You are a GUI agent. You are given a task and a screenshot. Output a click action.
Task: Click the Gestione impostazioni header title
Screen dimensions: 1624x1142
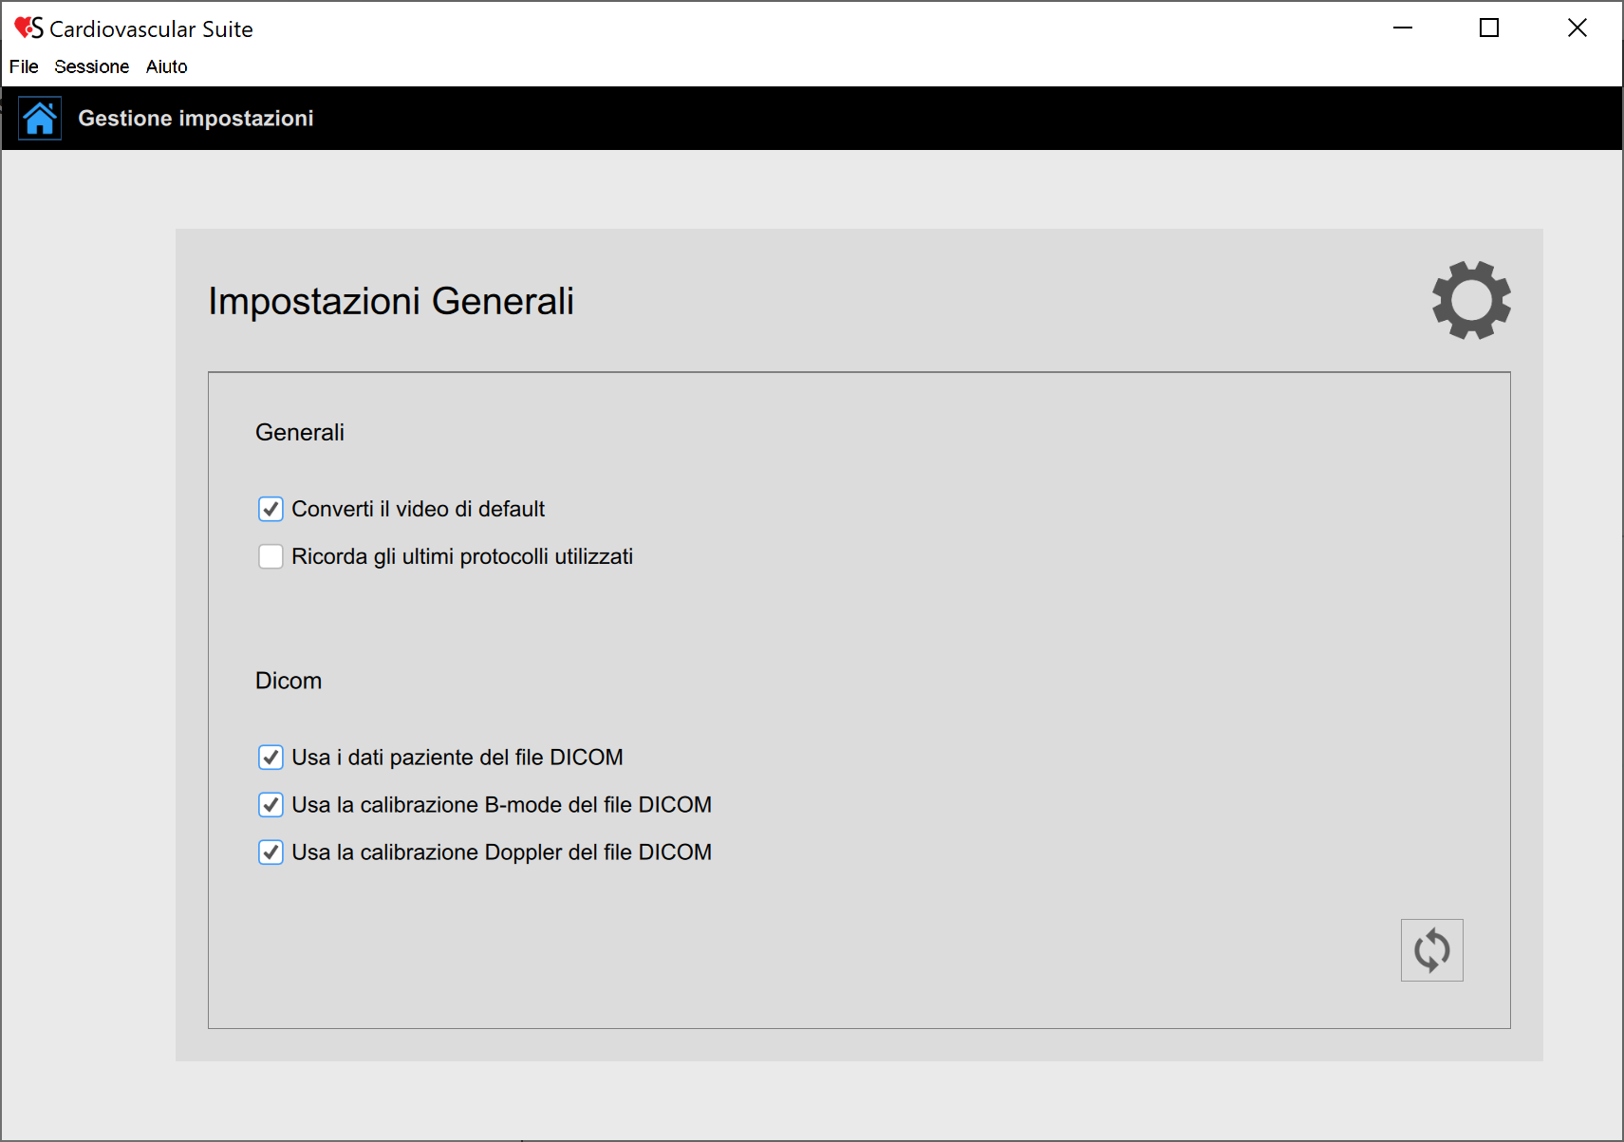click(196, 119)
